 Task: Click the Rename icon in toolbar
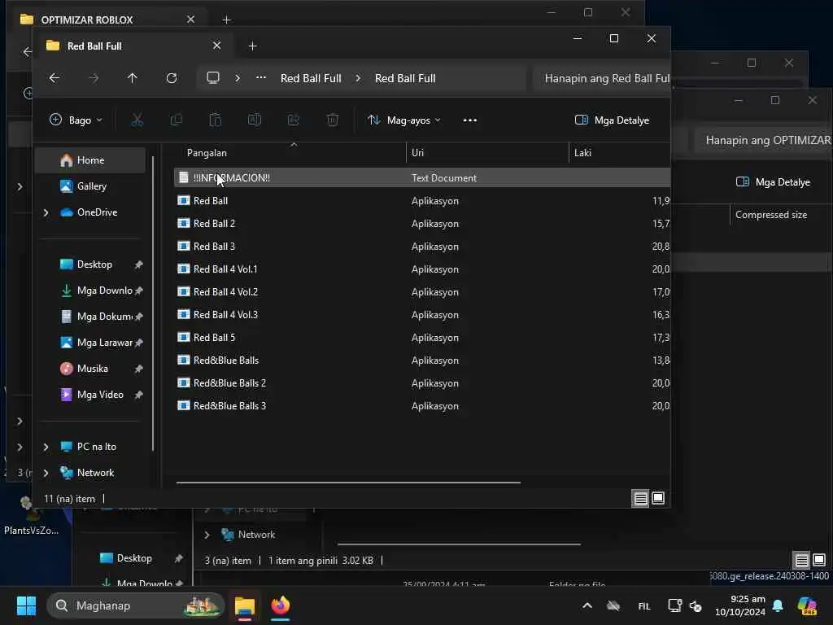coord(255,120)
